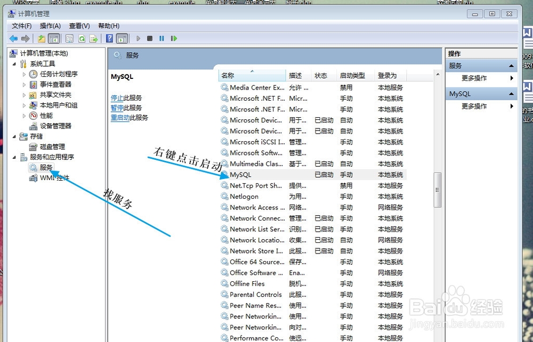Select the MySQL service row

click(x=313, y=175)
